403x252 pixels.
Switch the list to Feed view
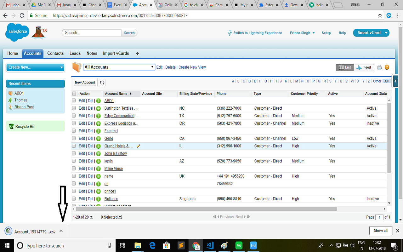[364, 67]
